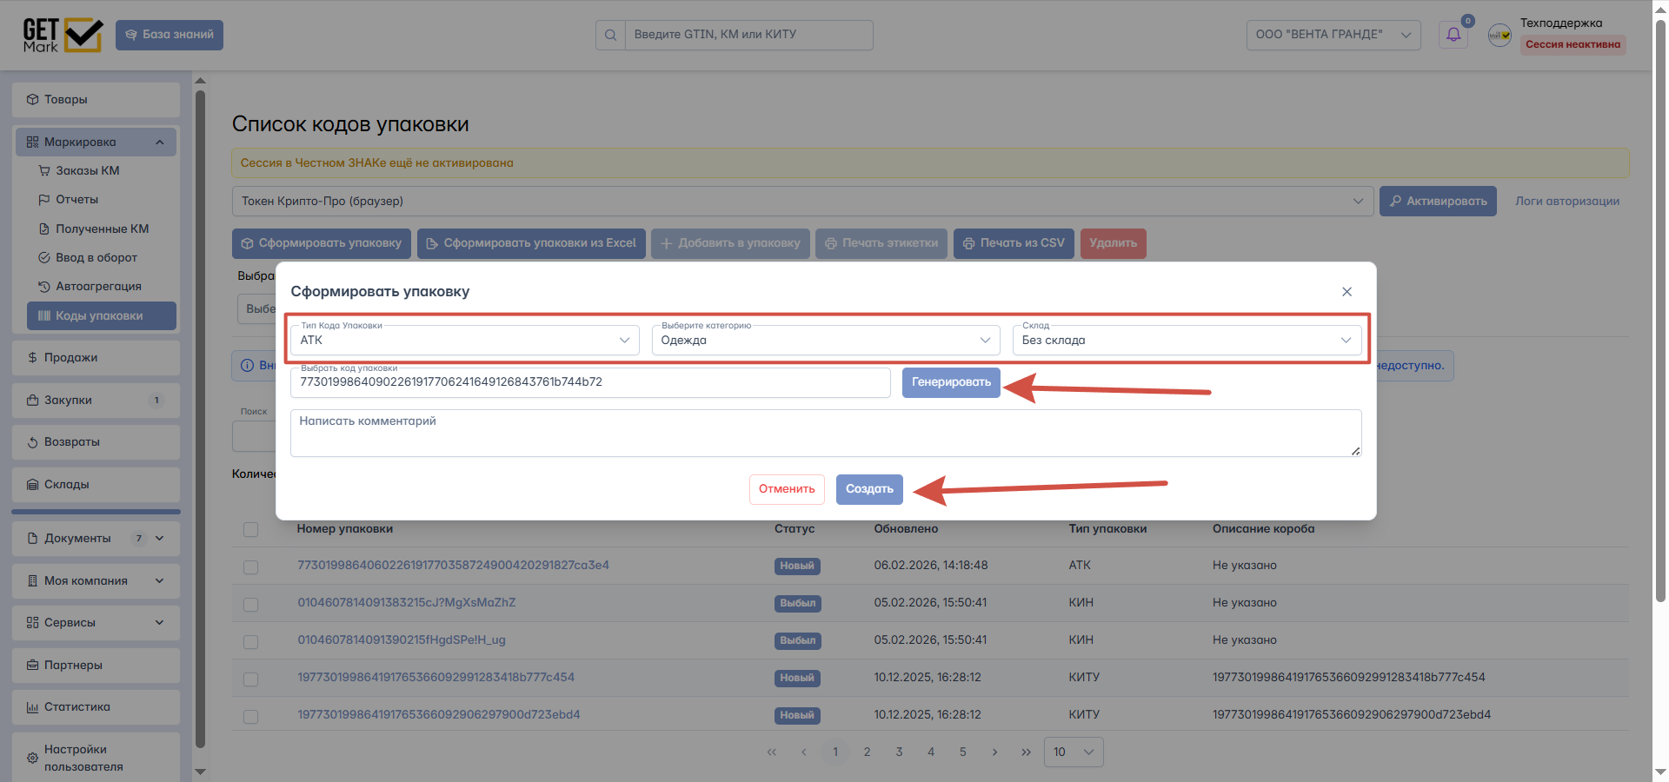This screenshot has height=782, width=1669.
Task: Open the category dropdown showing Одежда
Action: pyautogui.click(x=826, y=341)
